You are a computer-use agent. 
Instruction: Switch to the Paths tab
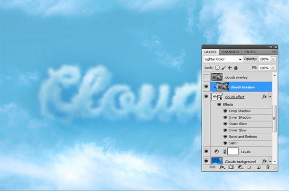click(250, 52)
